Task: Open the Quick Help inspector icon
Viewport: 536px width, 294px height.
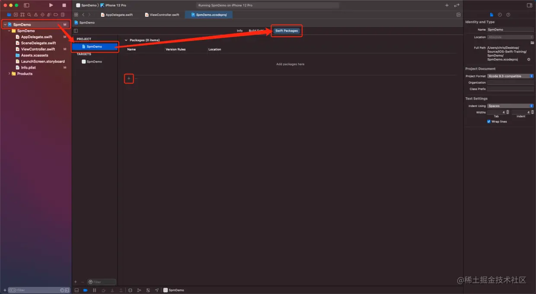Action: click(x=508, y=14)
